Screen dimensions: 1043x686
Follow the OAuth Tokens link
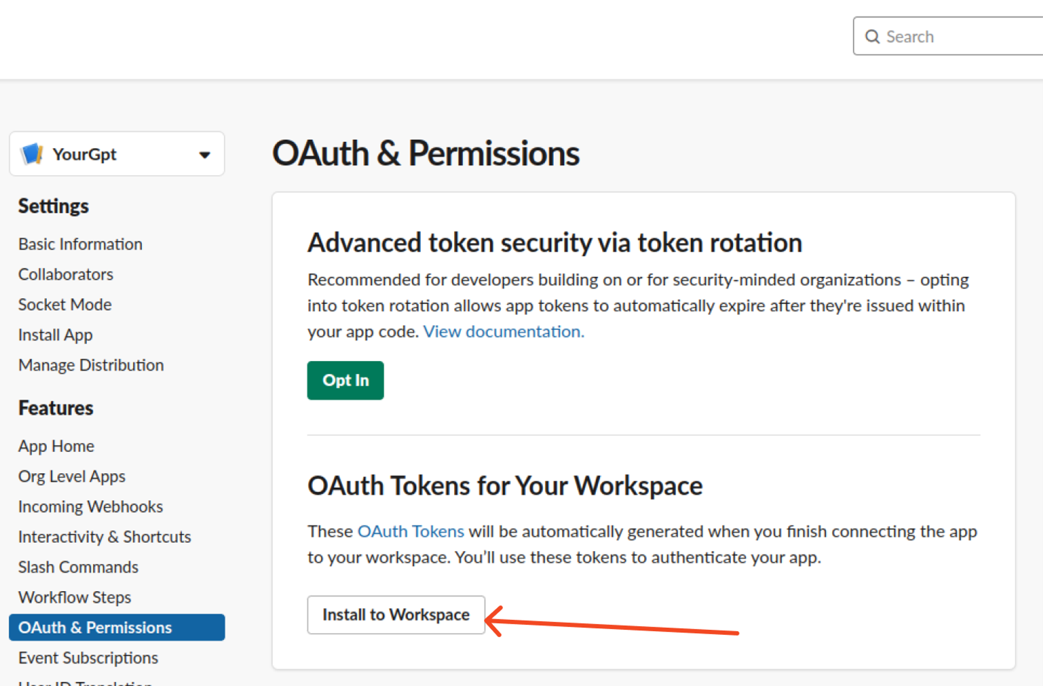(x=410, y=531)
